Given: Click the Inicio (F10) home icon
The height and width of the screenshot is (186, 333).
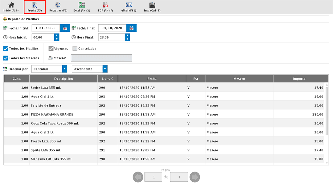Looking at the screenshot, I should (11, 7).
